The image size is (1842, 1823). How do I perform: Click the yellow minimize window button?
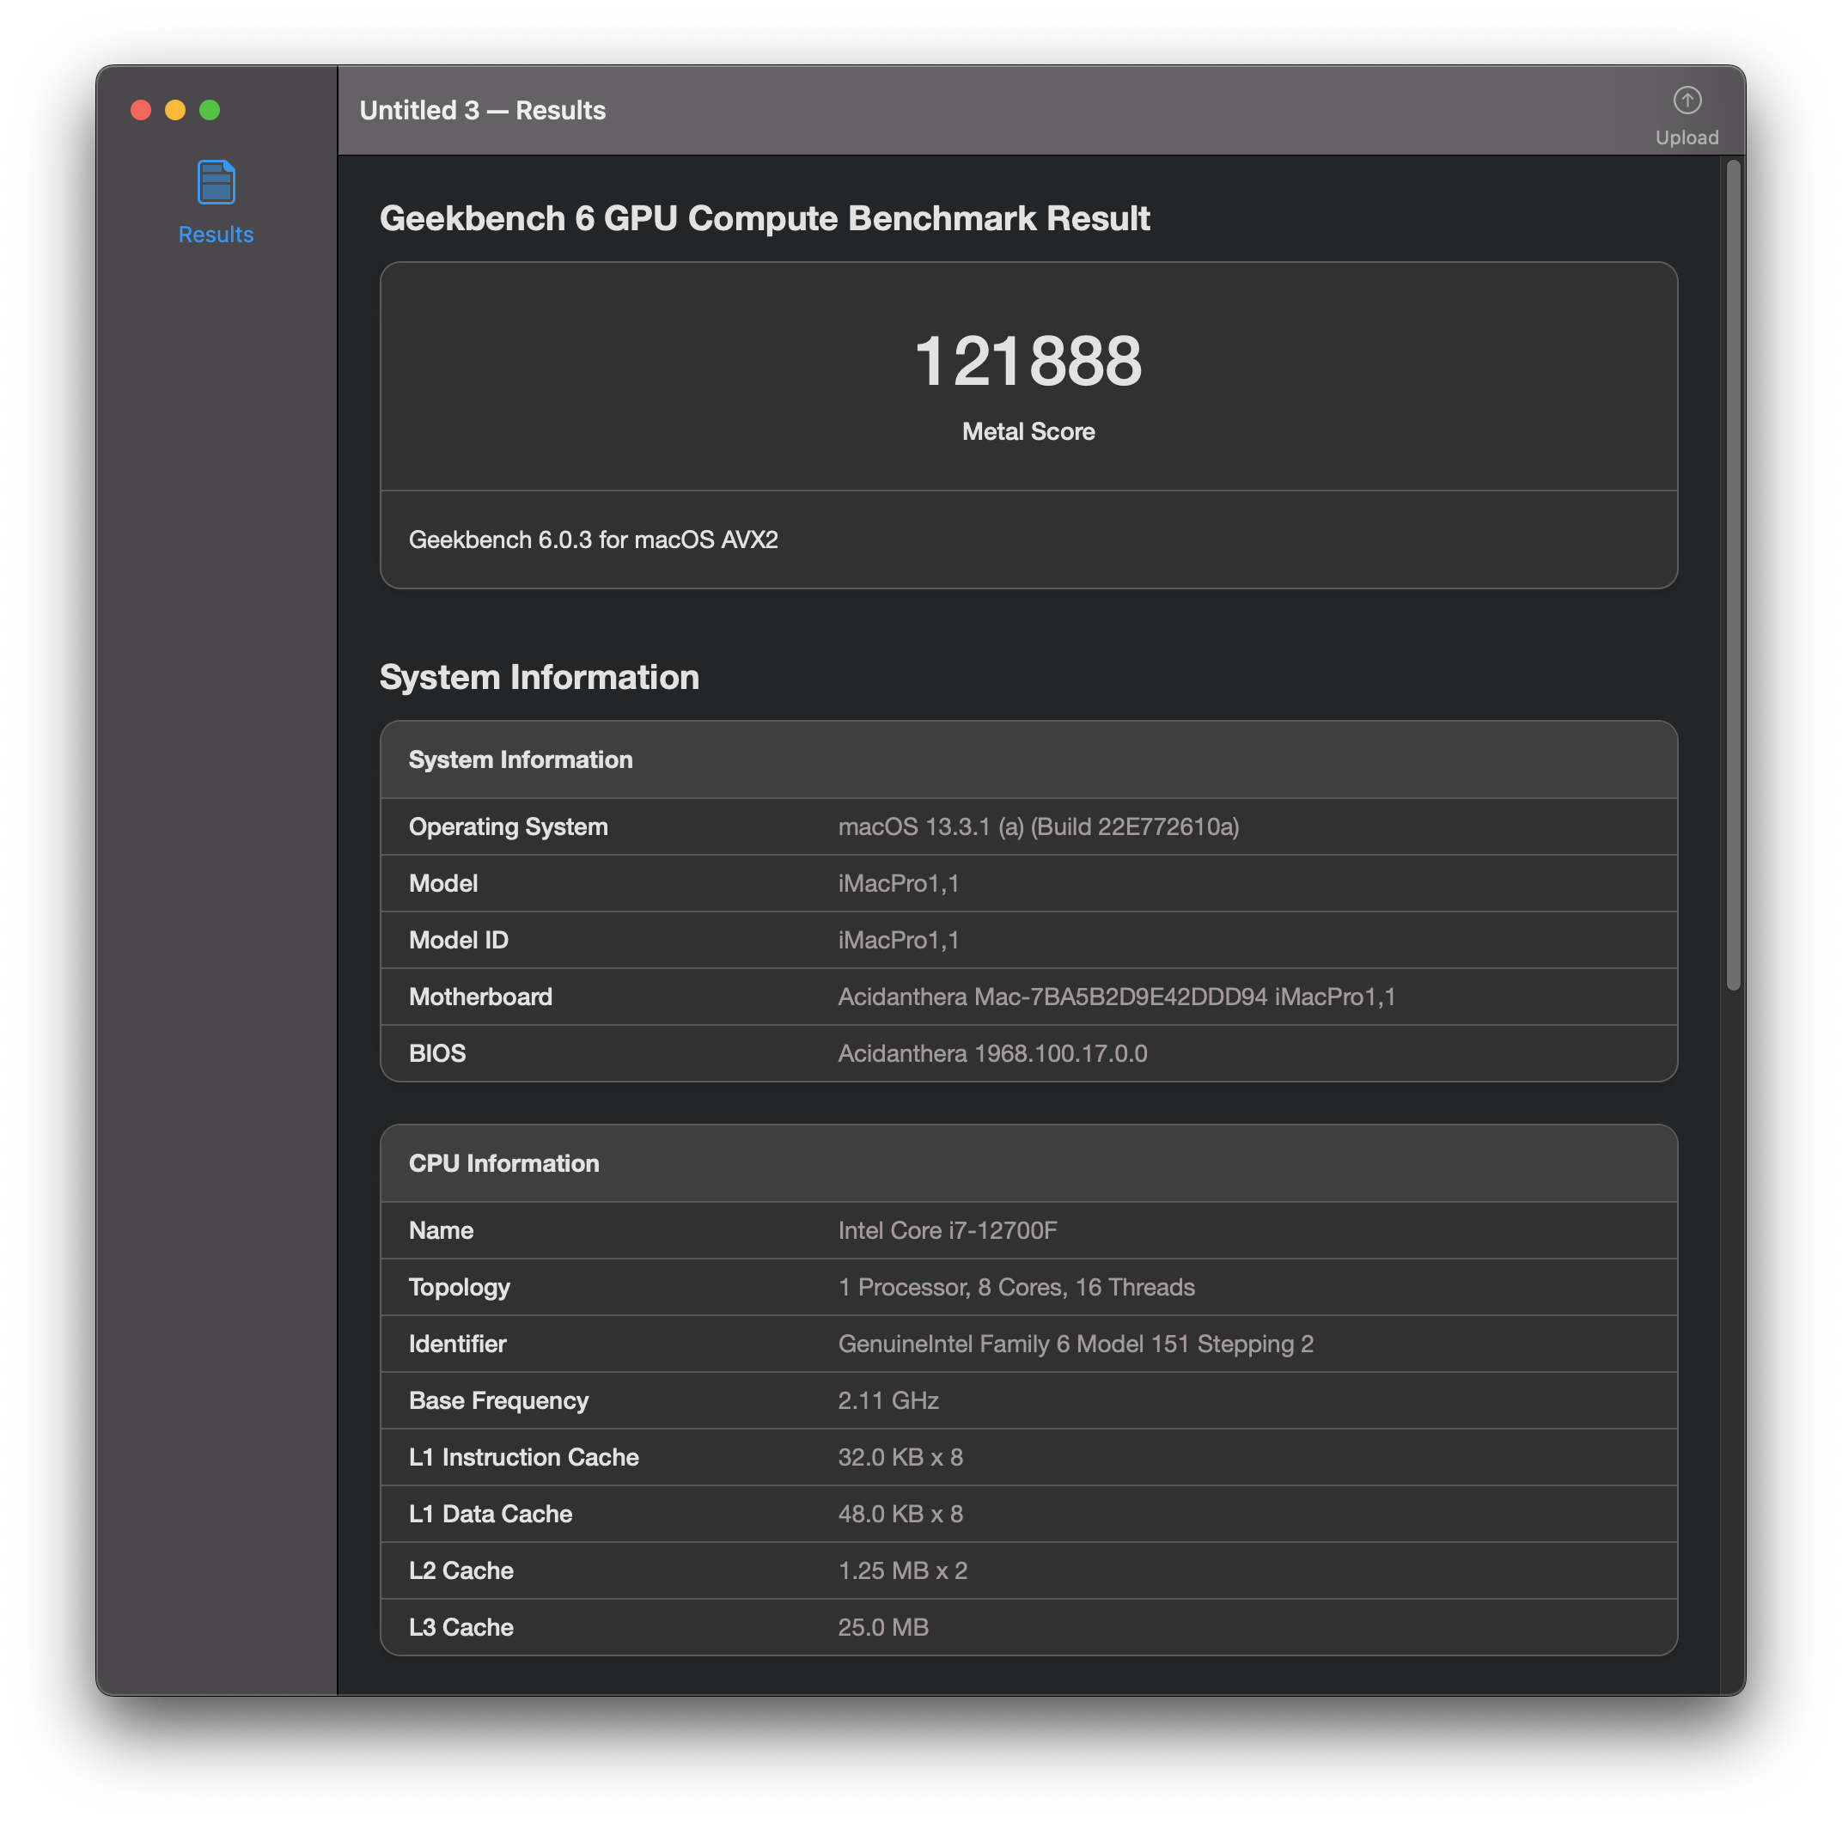(x=175, y=111)
